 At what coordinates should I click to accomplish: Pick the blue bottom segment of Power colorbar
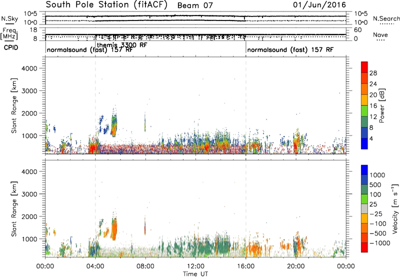[364, 143]
